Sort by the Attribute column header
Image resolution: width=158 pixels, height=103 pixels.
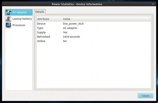pyautogui.click(x=49, y=19)
